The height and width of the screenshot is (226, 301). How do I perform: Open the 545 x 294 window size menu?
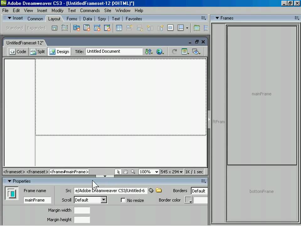tap(172, 172)
